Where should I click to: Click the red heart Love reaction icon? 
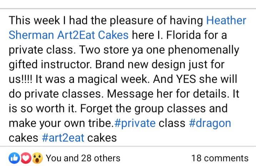(26, 158)
